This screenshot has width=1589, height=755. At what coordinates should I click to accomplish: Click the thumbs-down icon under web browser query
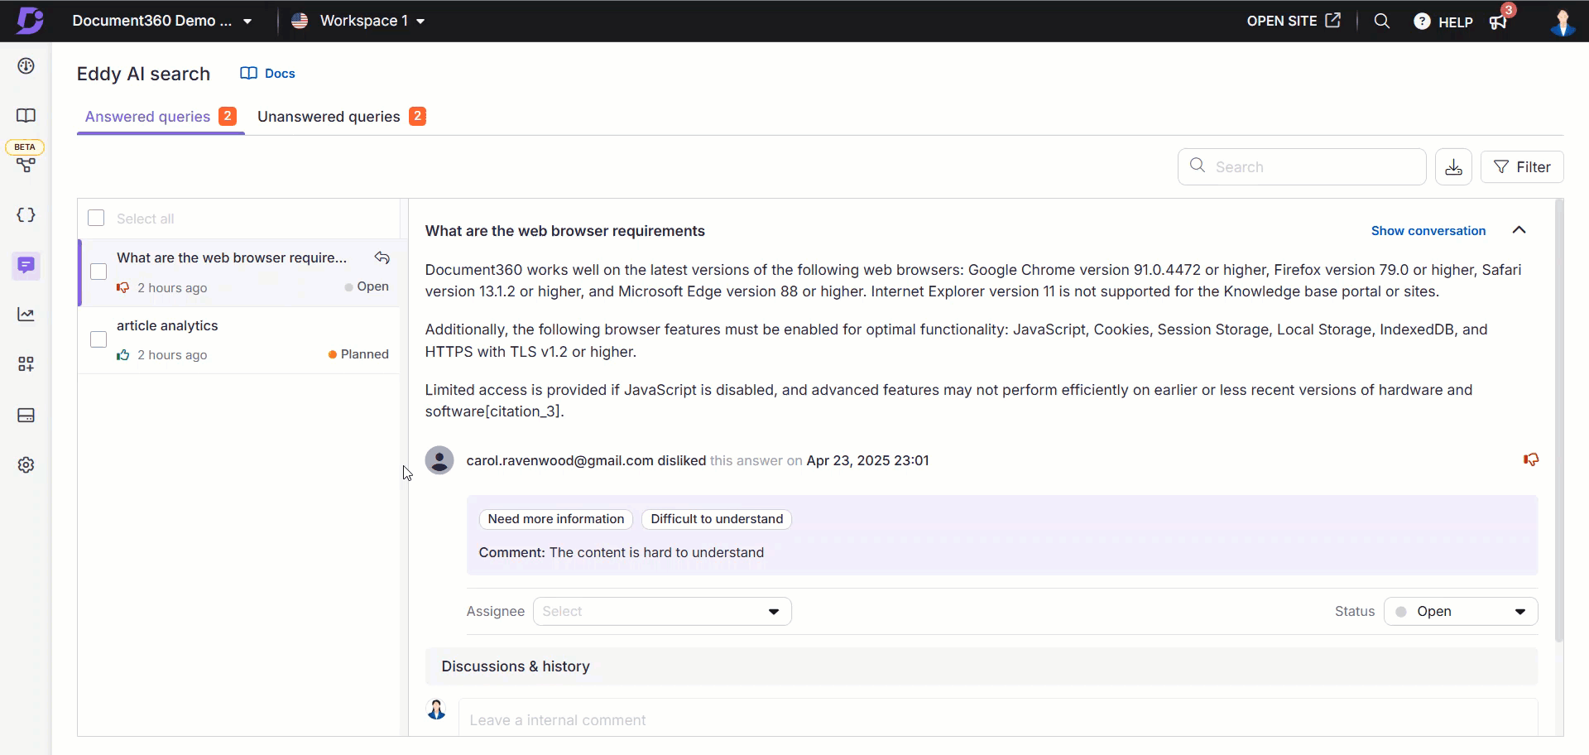123,287
